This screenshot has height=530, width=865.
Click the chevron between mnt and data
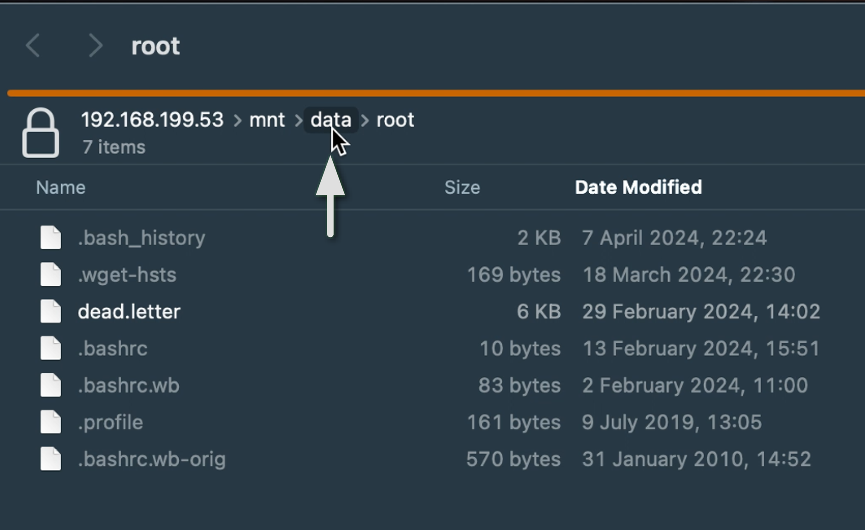(x=298, y=121)
